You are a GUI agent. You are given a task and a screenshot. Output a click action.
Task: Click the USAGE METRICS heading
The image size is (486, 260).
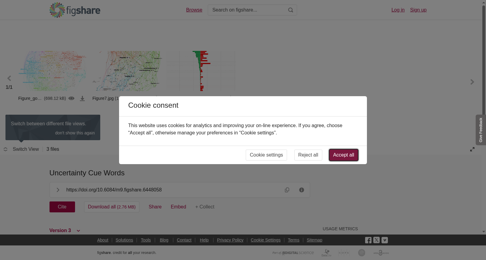pos(340,229)
